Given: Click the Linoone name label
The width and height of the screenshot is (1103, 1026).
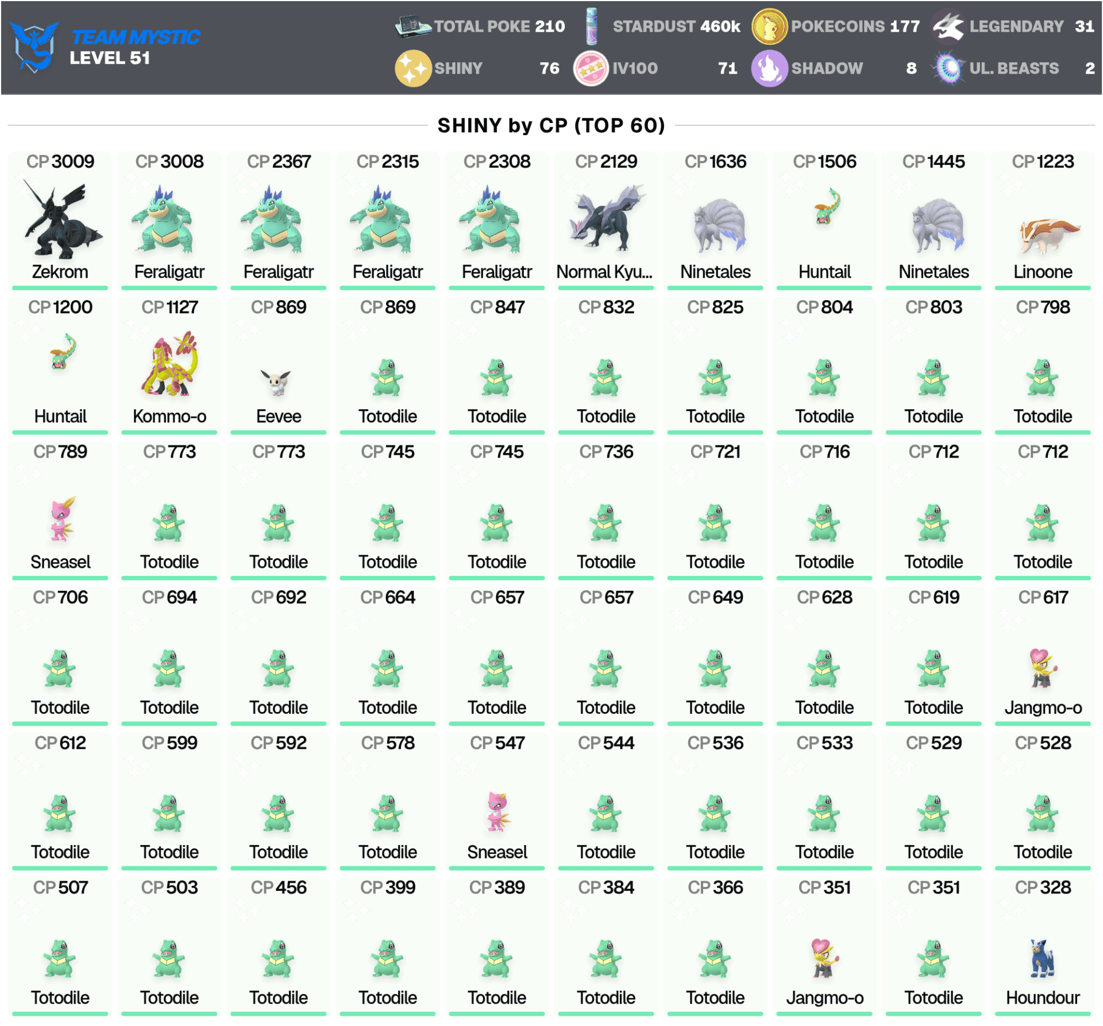Looking at the screenshot, I should tap(1043, 272).
